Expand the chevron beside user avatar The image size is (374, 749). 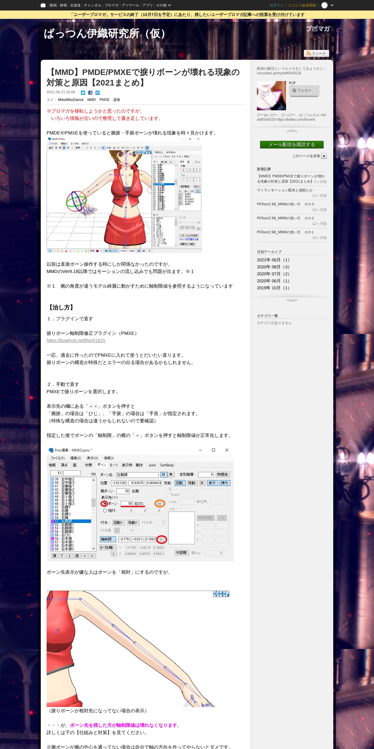[x=332, y=5]
